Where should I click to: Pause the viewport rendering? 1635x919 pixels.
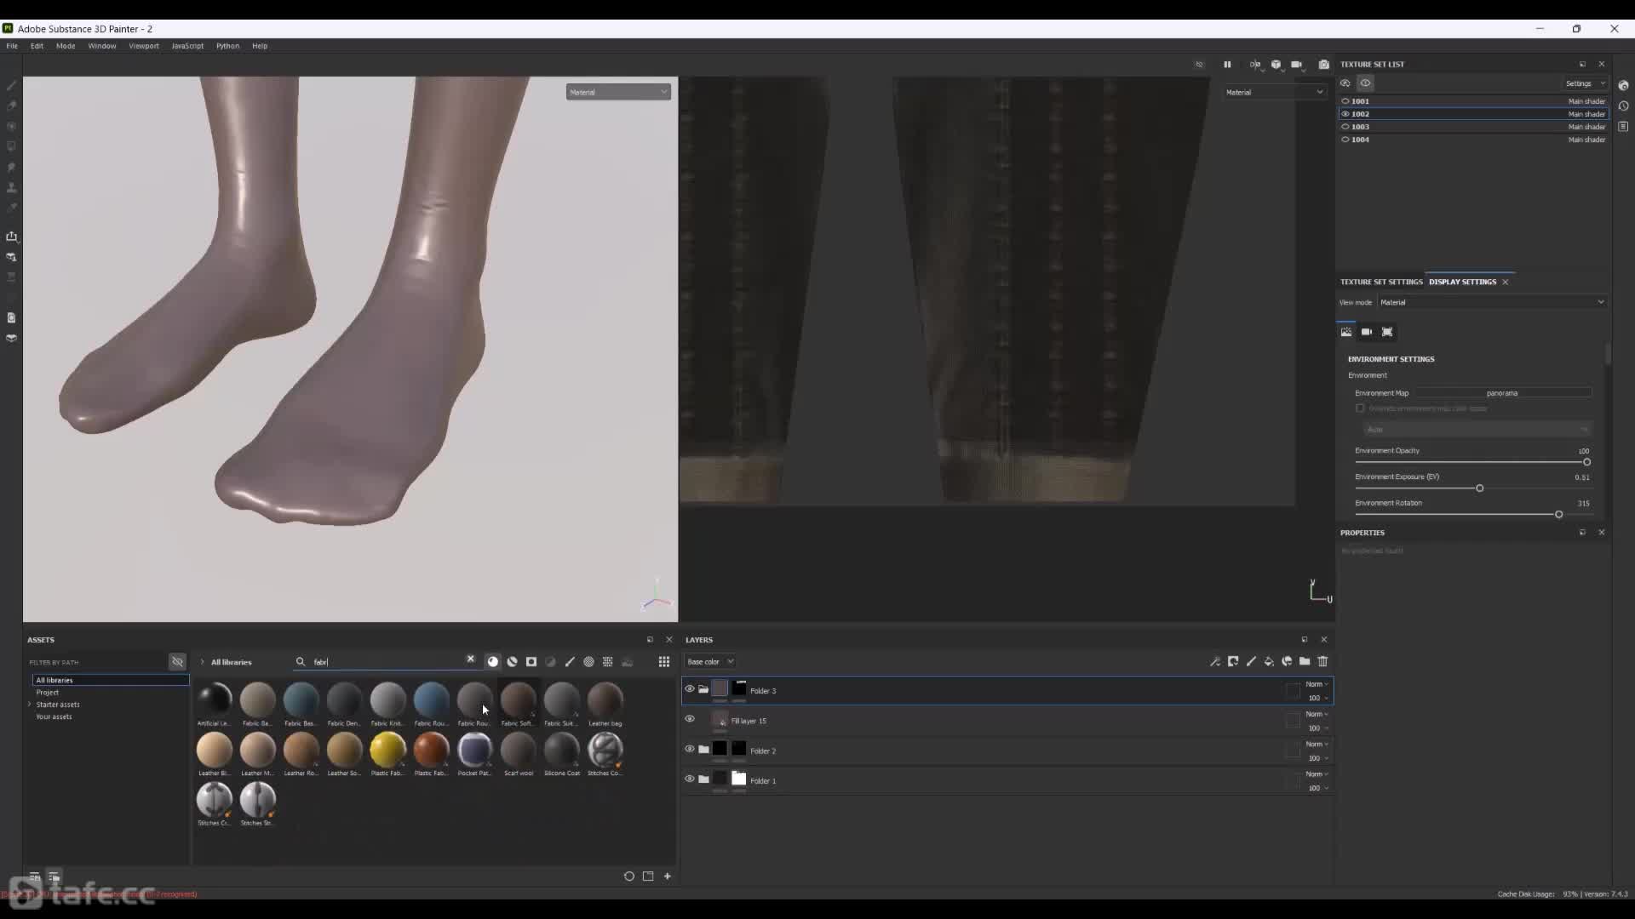click(1227, 65)
